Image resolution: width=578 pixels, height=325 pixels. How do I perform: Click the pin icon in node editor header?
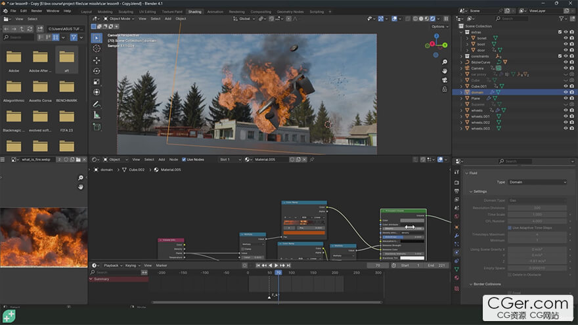[312, 160]
